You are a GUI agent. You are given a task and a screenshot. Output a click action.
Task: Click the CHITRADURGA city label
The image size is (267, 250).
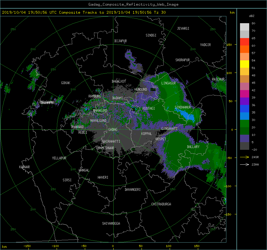[161, 204]
